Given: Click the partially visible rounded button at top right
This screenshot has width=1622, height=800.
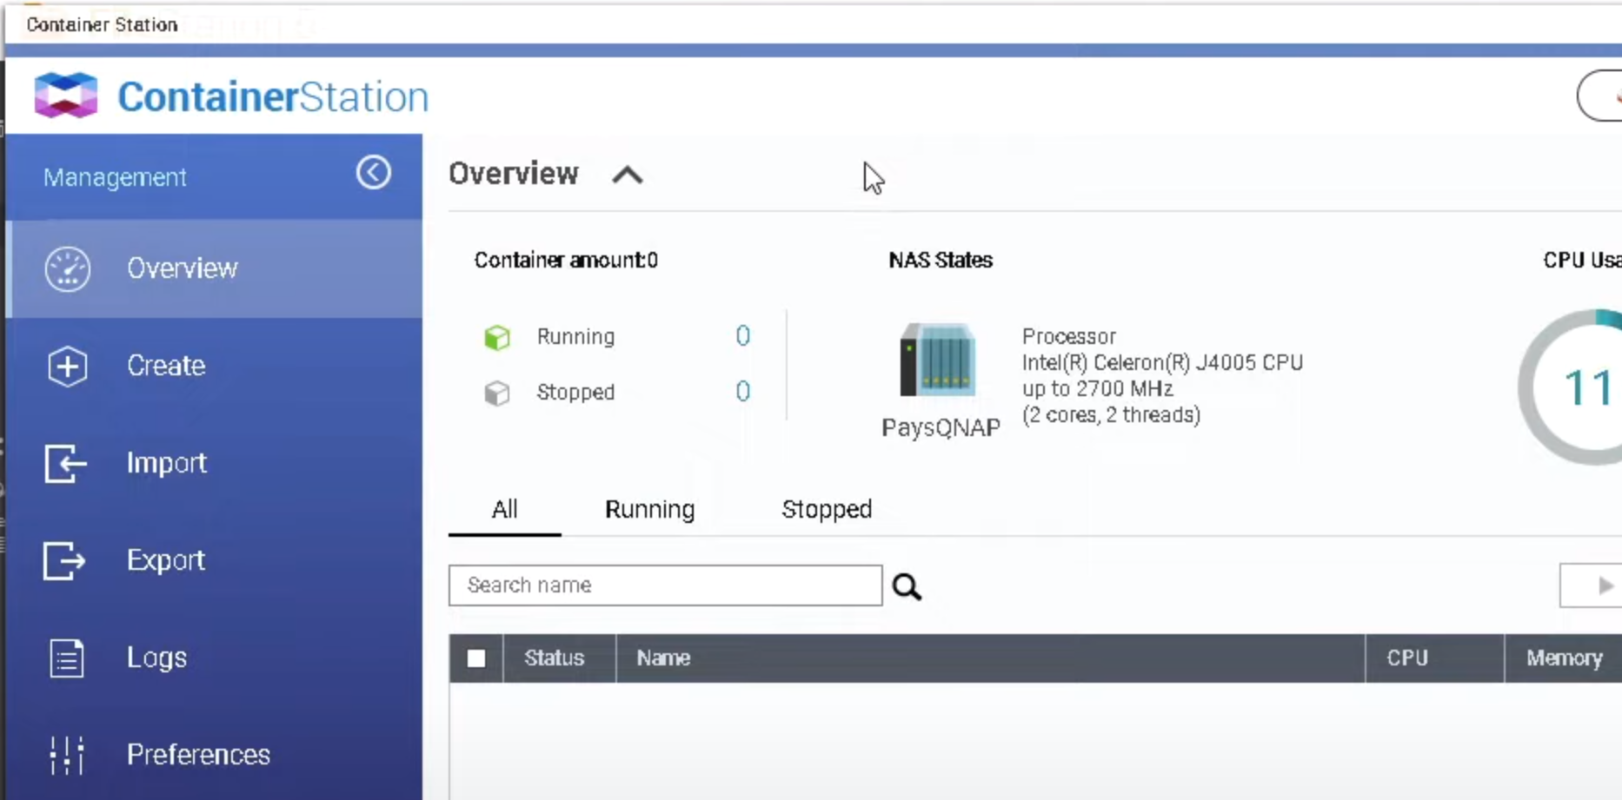Looking at the screenshot, I should (x=1600, y=96).
